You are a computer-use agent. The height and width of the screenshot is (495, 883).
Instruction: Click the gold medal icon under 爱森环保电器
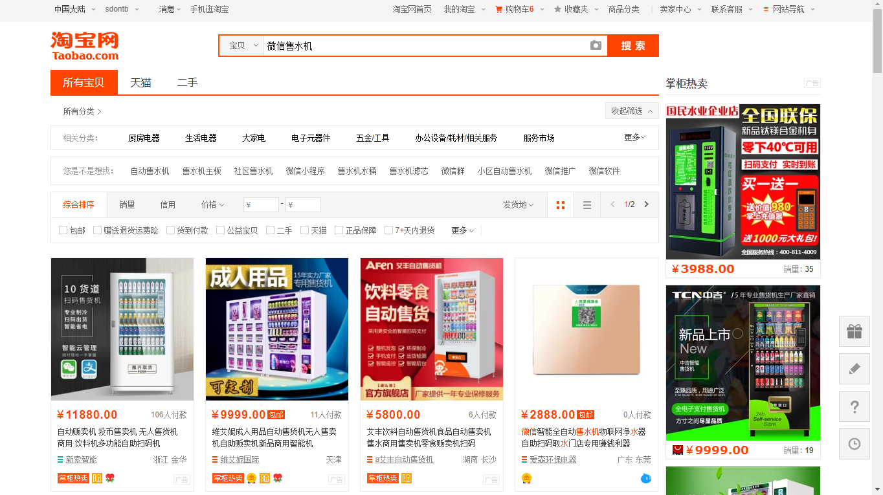526,479
